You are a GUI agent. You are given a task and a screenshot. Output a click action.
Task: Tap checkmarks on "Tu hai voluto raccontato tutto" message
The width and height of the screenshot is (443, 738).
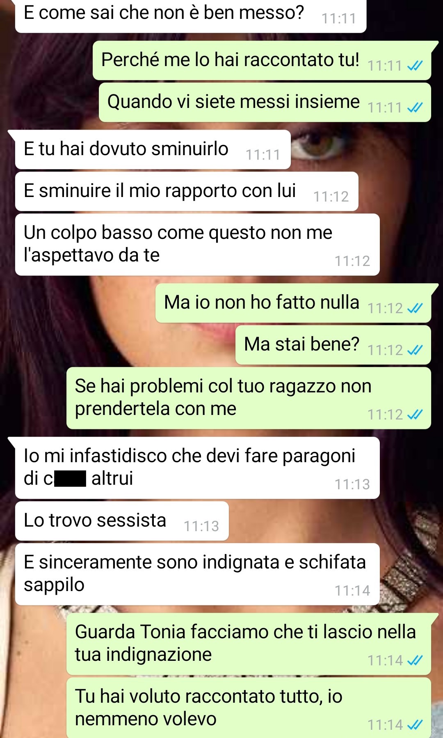tap(415, 725)
